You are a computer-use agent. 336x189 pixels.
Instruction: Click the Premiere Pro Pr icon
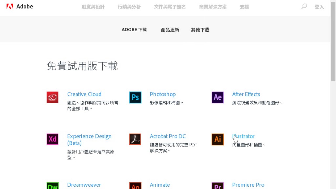click(x=218, y=186)
